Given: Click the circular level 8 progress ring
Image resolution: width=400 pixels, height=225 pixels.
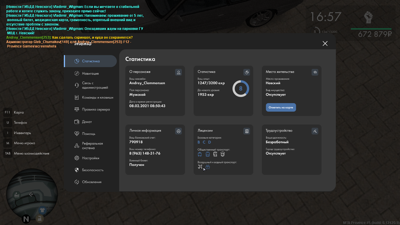Looking at the screenshot, I should tap(241, 89).
